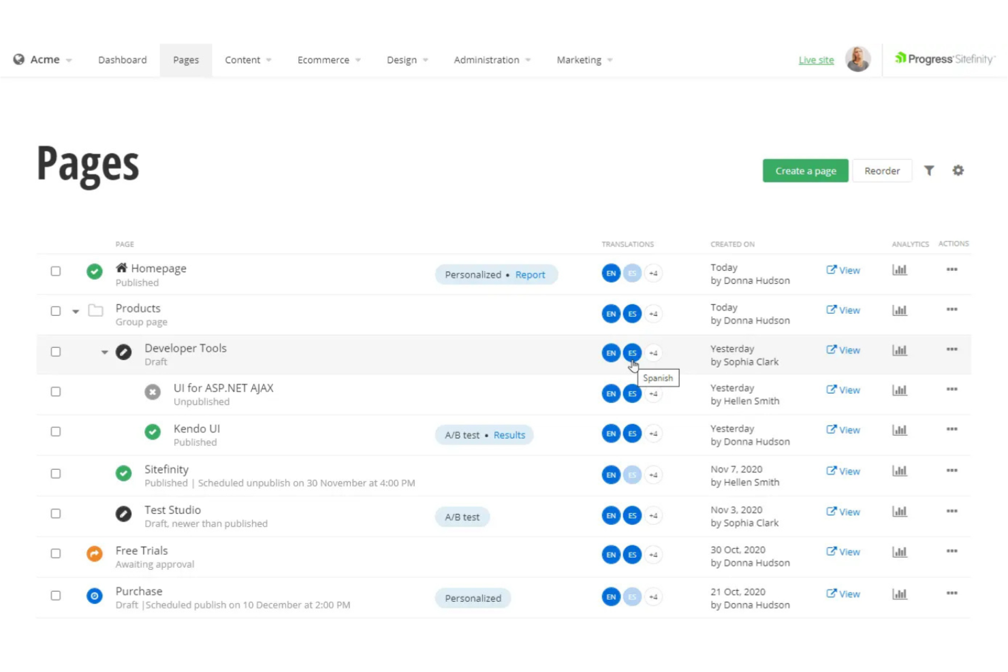Click the draft pencil status icon of Developer Tools

[123, 352]
